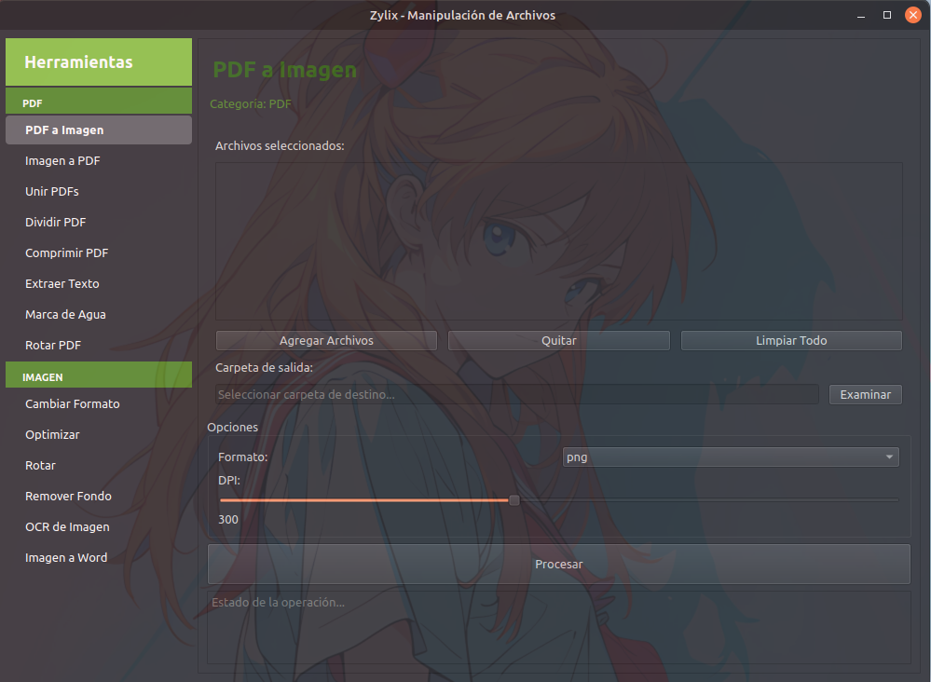This screenshot has height=682, width=931.
Task: Select the PDF a Imagen tool
Action: pos(99,130)
